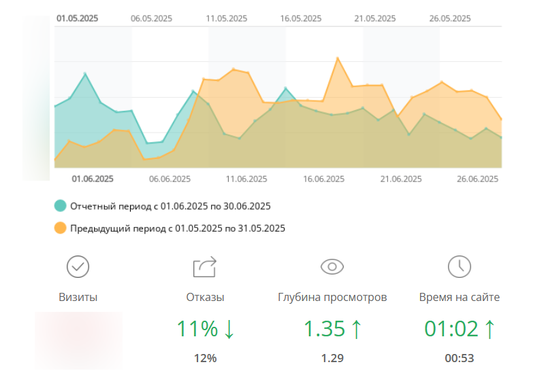Click the 01.05.2025 date on top axis
546x390 pixels.
click(x=78, y=18)
